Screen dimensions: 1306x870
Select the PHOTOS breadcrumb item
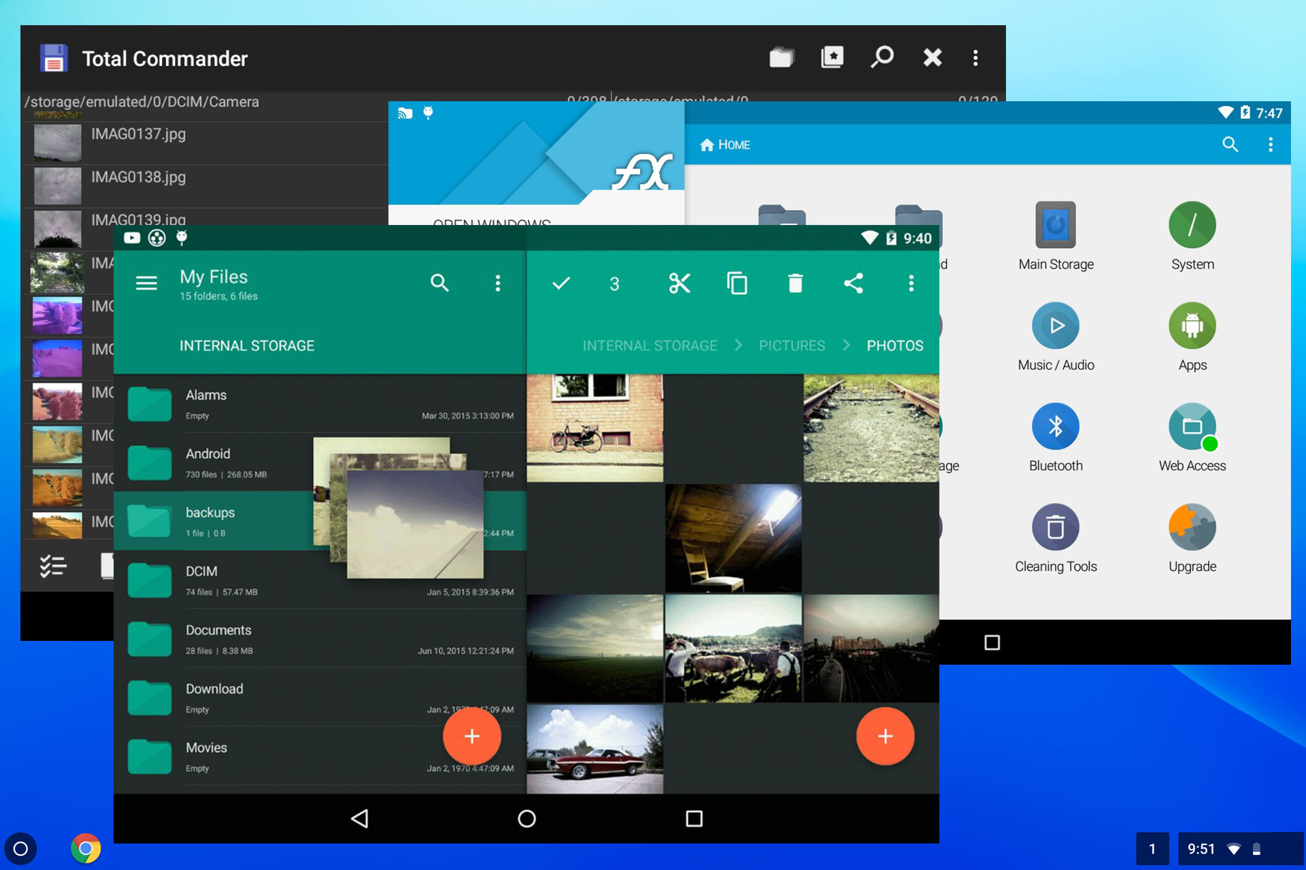pyautogui.click(x=894, y=345)
